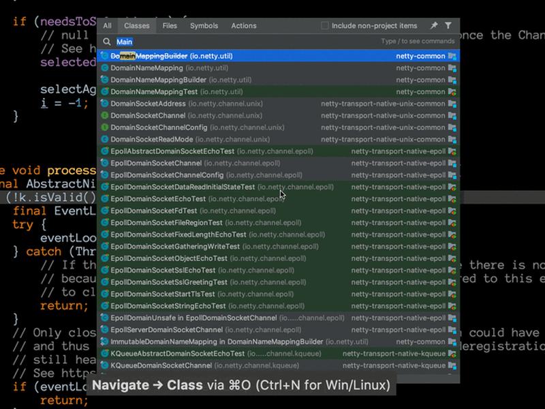Open EpollDomainSocketStringEchoTest result
Image resolution: width=545 pixels, height=409 pixels.
coord(278,305)
